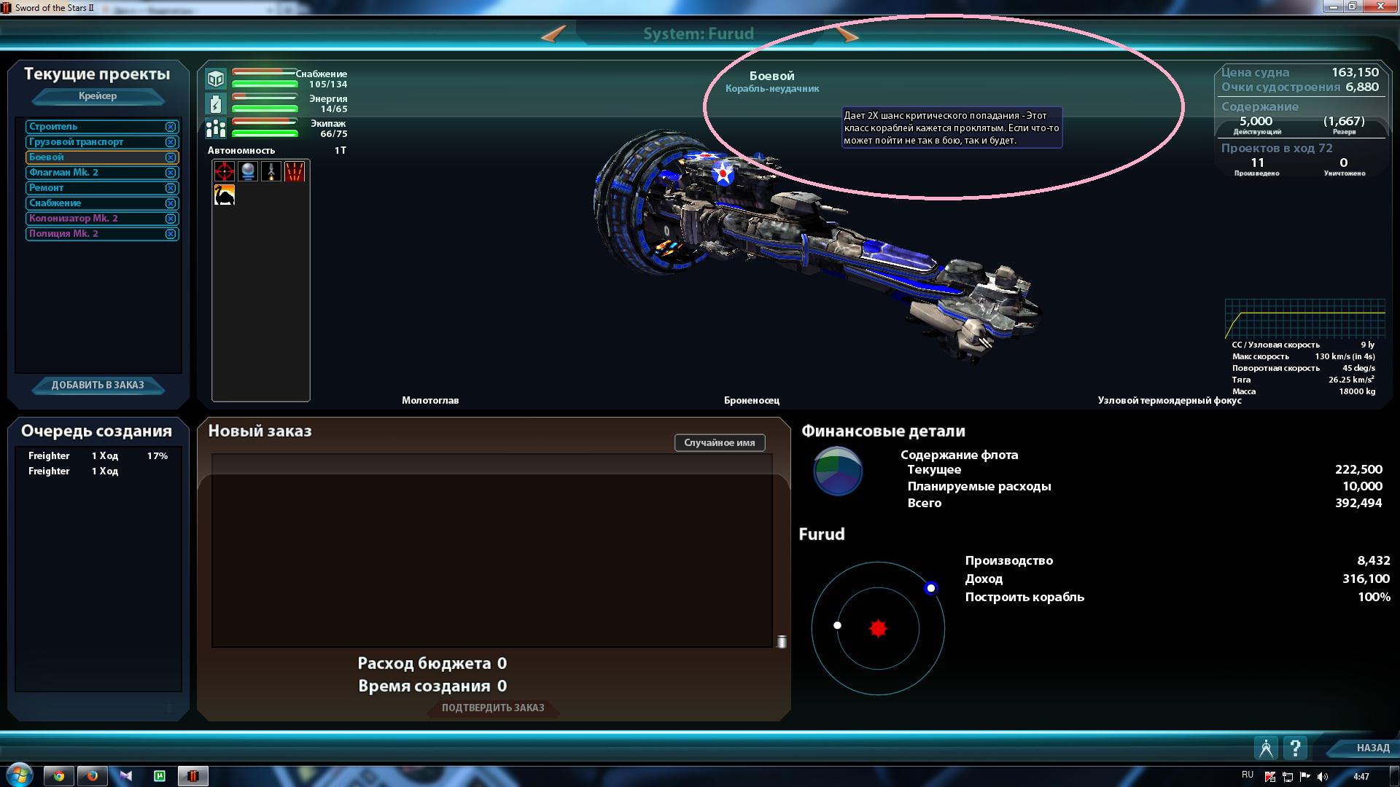Screen dimensions: 1400x787
Task: Open Firefox from the taskbar
Action: click(93, 776)
